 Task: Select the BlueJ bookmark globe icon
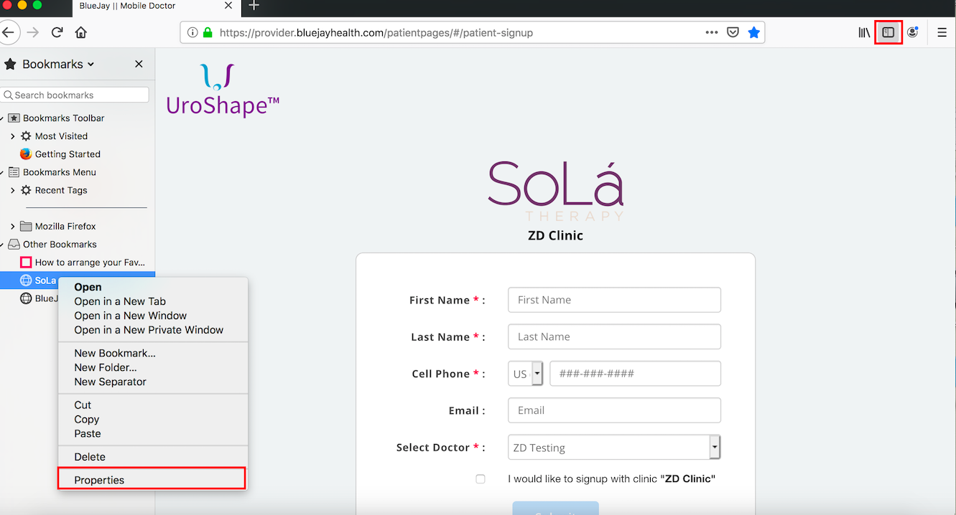coord(26,298)
